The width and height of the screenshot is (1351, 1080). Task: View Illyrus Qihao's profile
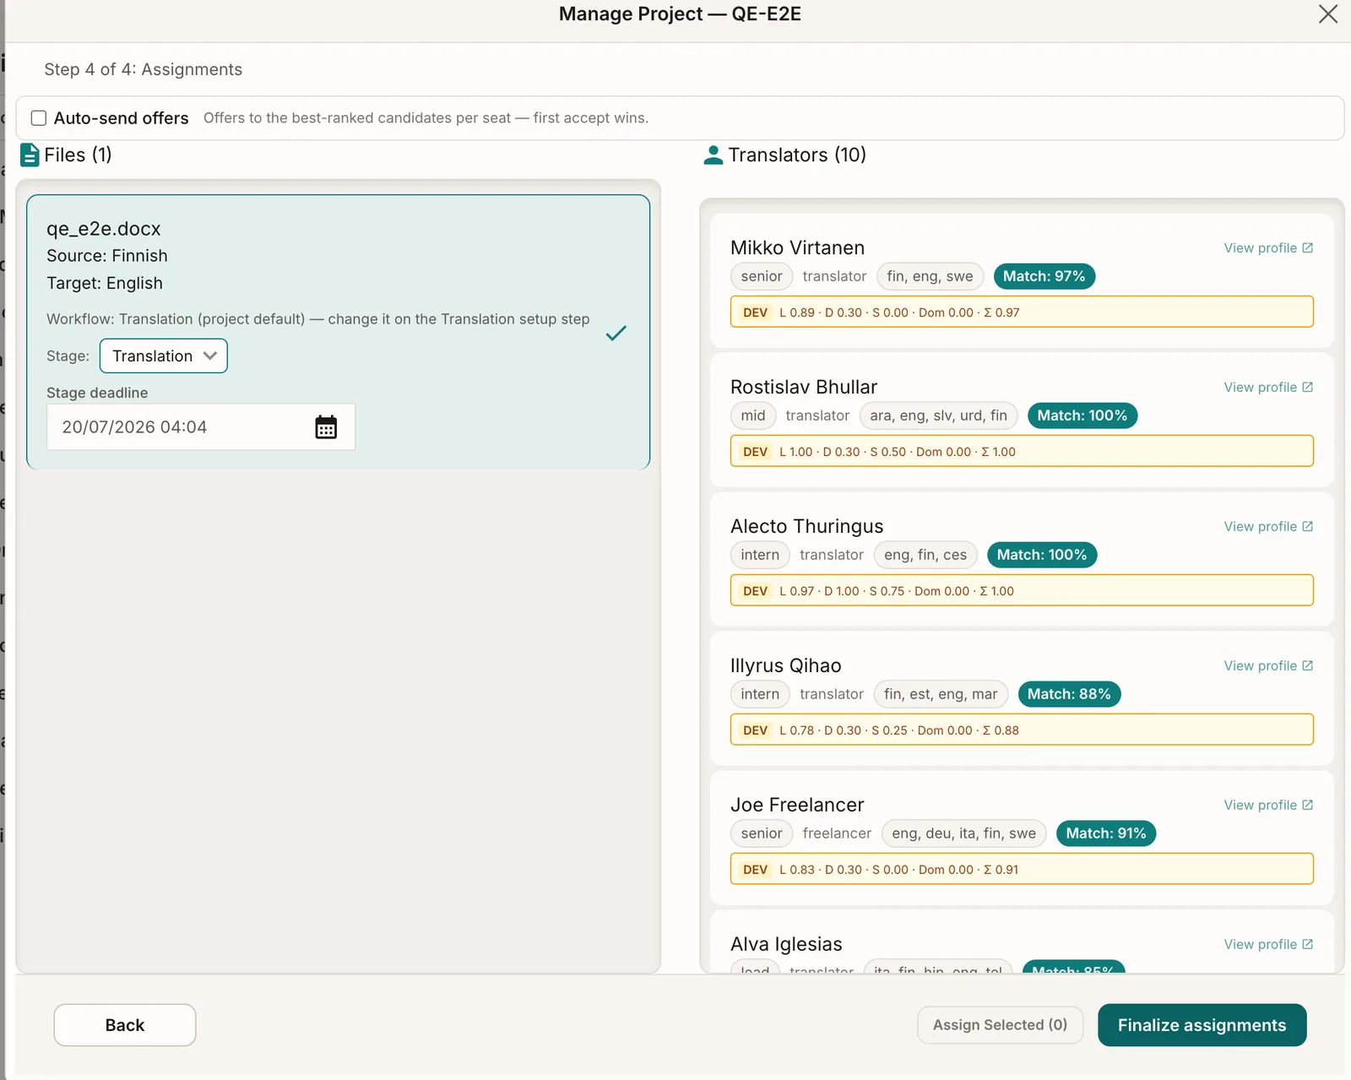point(1268,666)
